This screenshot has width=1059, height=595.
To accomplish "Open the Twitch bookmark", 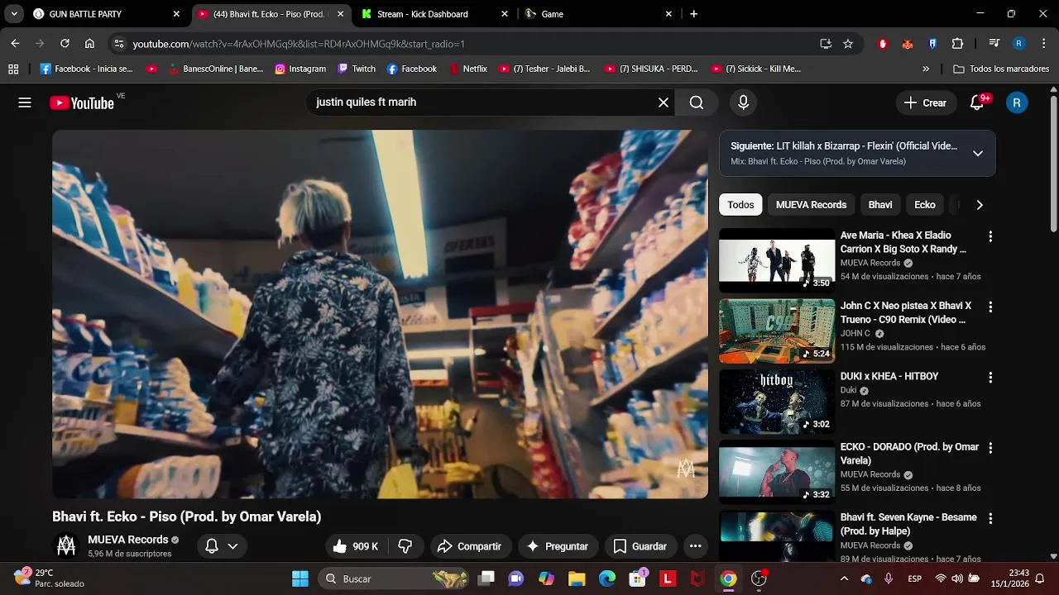I will pyautogui.click(x=355, y=69).
